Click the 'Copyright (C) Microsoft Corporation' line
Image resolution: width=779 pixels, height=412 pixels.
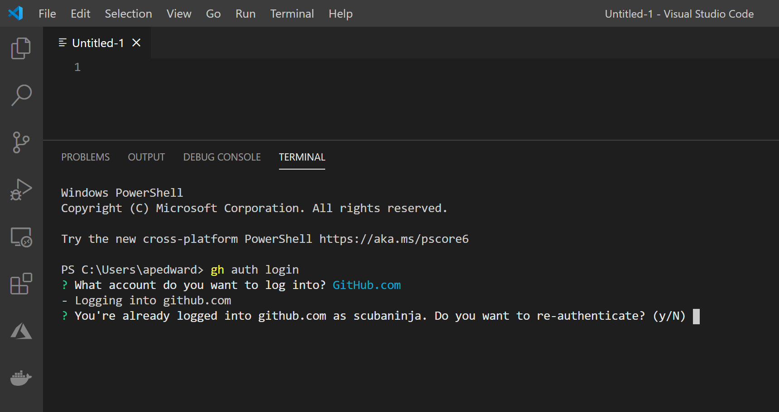(x=254, y=208)
